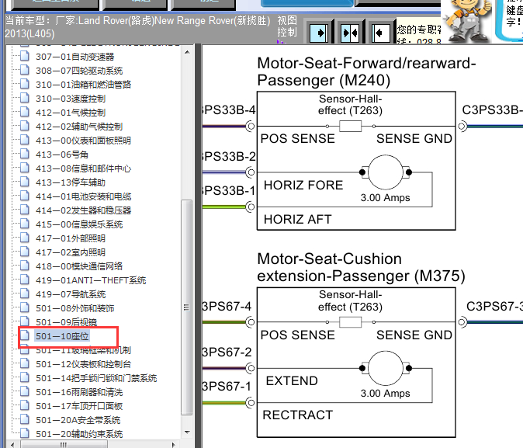Click the inward-arrows view control icon

(350, 33)
